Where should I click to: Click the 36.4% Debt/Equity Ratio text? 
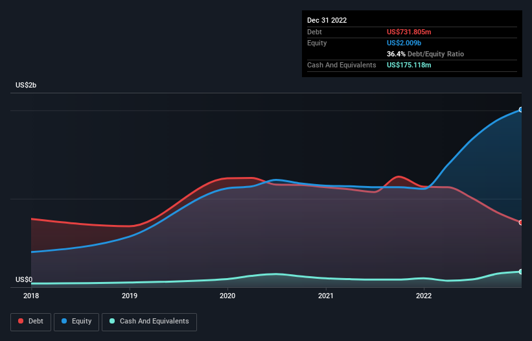(425, 54)
